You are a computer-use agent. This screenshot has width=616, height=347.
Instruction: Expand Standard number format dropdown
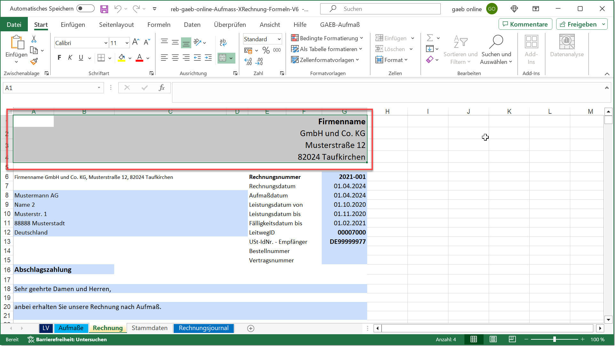279,39
